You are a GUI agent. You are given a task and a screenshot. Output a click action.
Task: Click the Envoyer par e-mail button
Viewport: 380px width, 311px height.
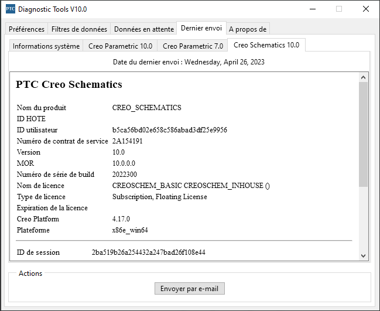pos(190,289)
